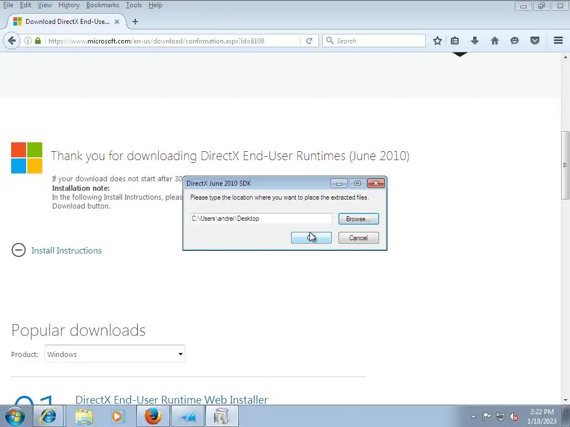Open the View menu

tap(45, 5)
